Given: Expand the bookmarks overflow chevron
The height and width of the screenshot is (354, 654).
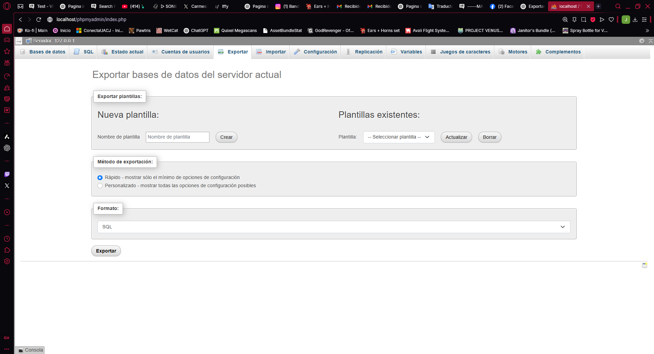Looking at the screenshot, I should [647, 31].
